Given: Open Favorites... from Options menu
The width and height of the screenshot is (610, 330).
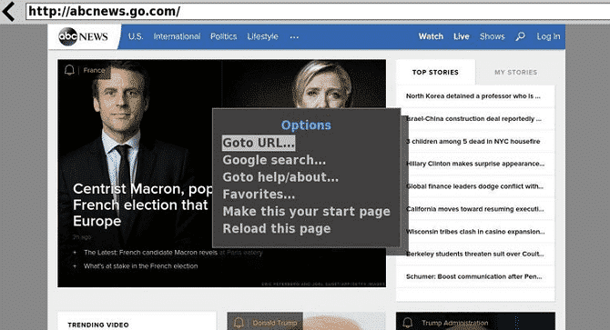Looking at the screenshot, I should pyautogui.click(x=259, y=195).
